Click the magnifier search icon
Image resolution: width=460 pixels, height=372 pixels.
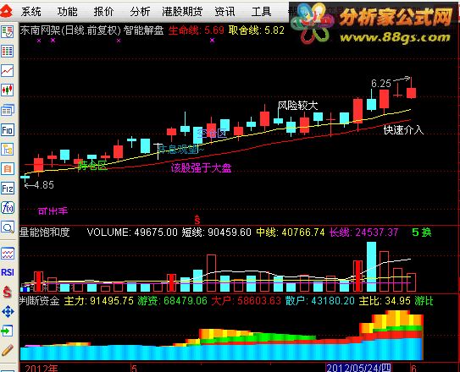click(x=8, y=227)
